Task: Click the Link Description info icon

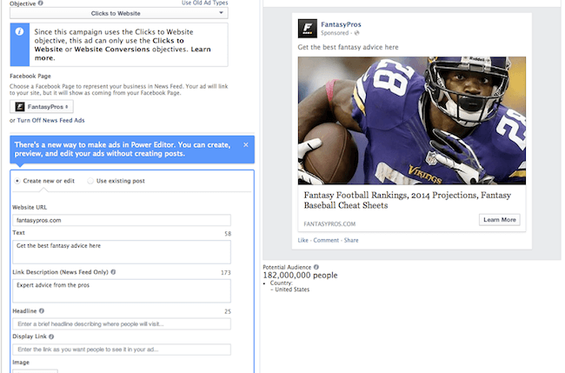Action: pos(114,272)
